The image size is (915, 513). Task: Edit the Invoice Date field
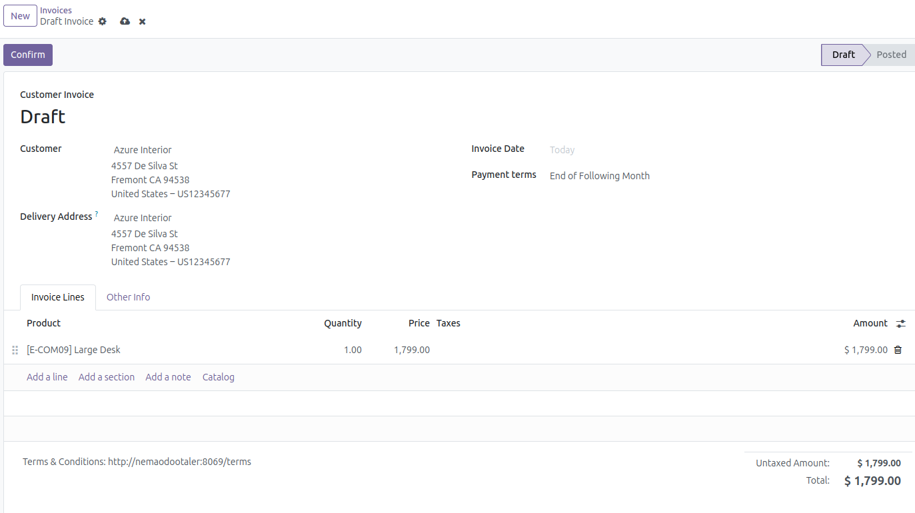666,150
